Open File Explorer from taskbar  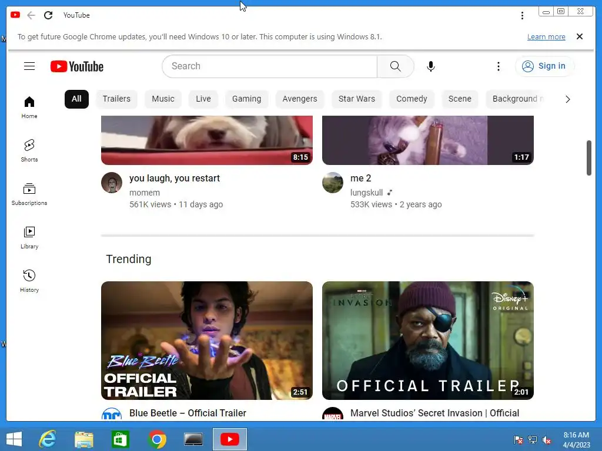(x=83, y=439)
